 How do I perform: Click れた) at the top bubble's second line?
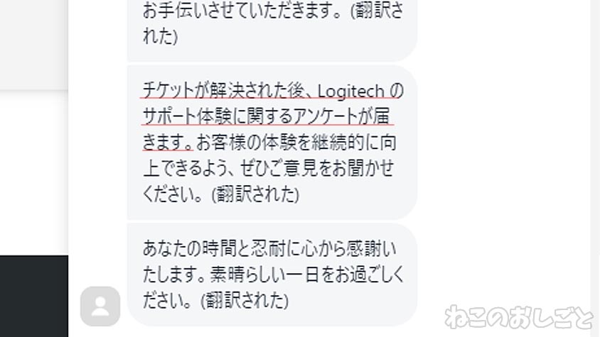pos(161,37)
